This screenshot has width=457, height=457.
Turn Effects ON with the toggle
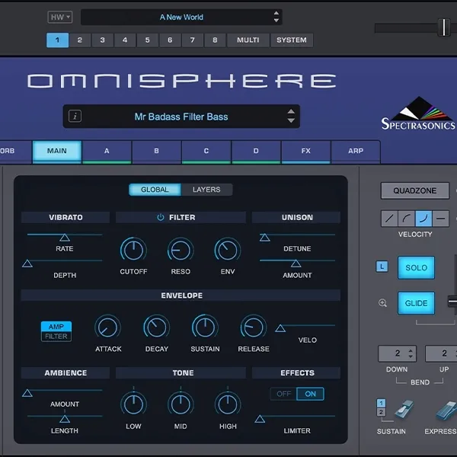(310, 394)
